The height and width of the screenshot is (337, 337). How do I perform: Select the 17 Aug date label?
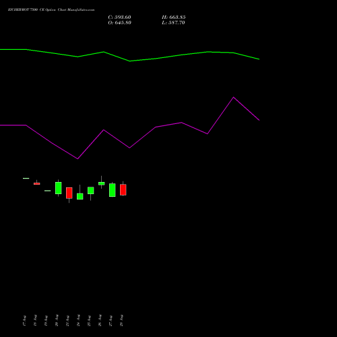(x=24, y=321)
